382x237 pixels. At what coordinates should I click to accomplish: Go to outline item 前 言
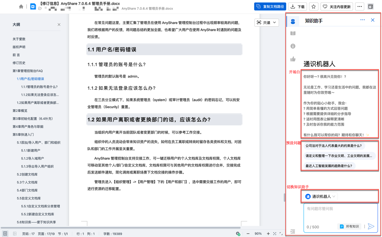[16, 55]
